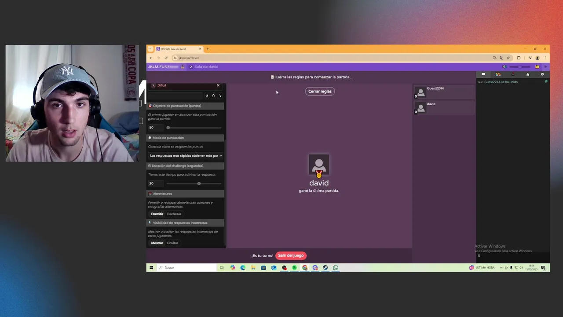
Task: Click the score target value field 50
Action: point(155,128)
